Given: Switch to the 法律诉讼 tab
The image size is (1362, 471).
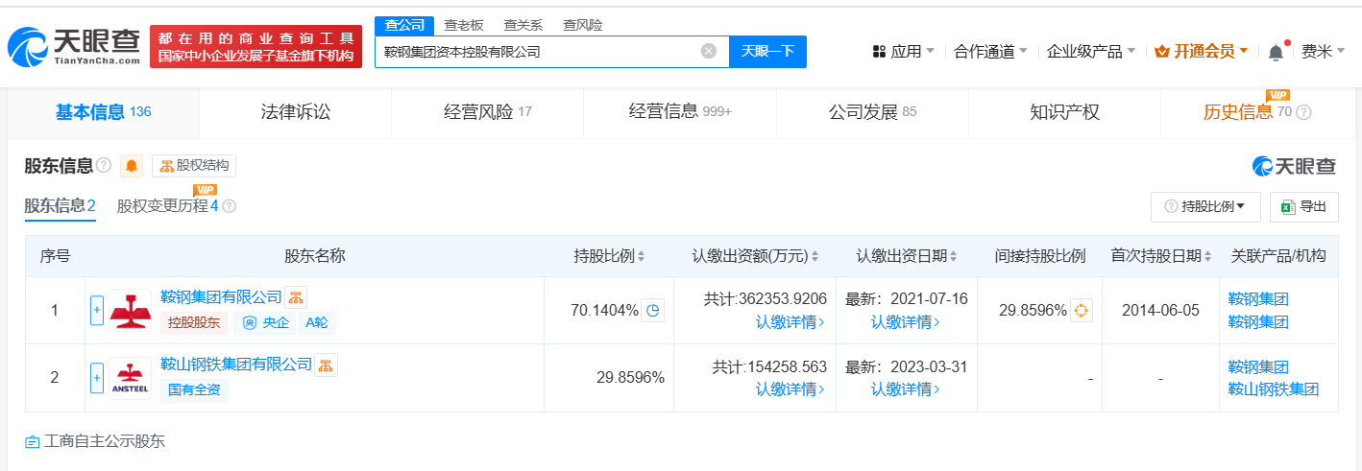Looking at the screenshot, I should [x=295, y=112].
